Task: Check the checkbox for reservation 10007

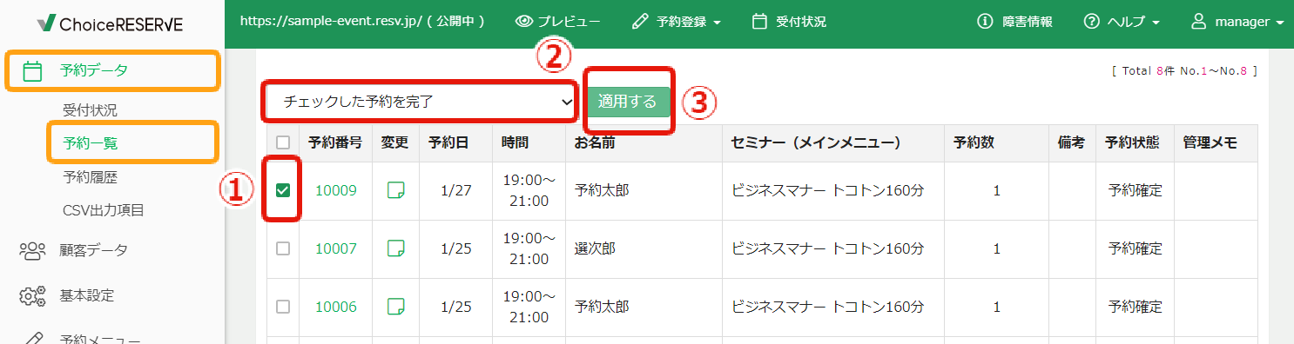Action: coord(282,248)
